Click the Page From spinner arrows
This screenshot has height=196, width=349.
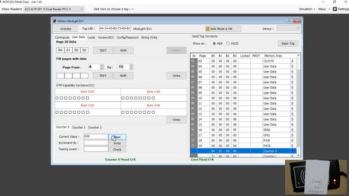pyautogui.click(x=102, y=67)
